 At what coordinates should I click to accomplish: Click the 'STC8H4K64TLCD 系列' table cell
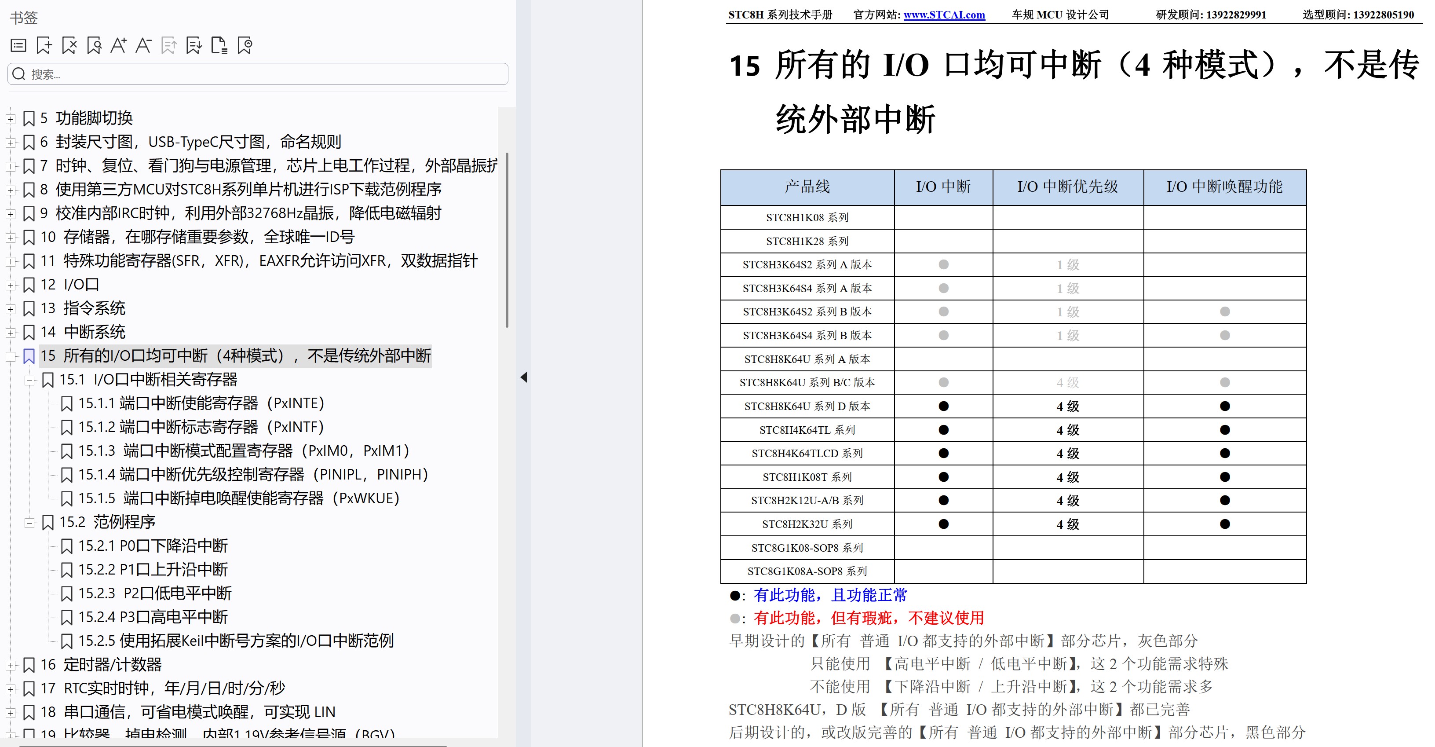coord(807,453)
